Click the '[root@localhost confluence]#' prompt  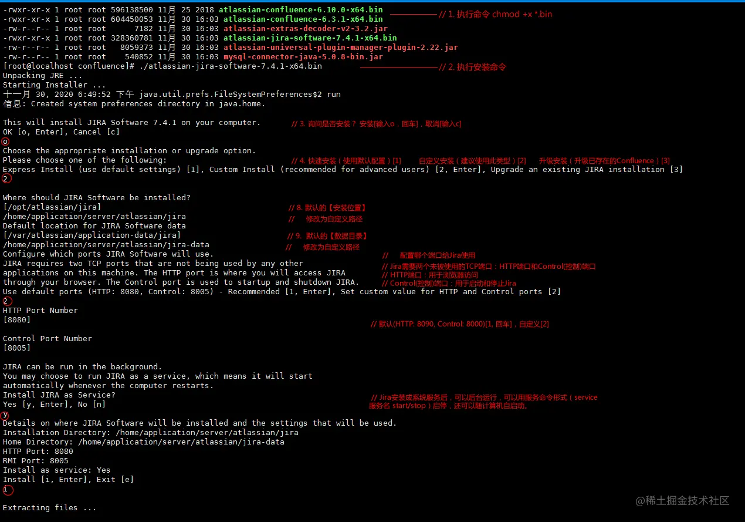[69, 66]
